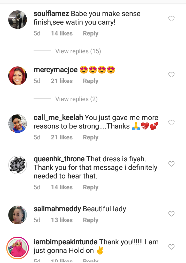Open queenhk_throne's avatar logo

point(18,165)
